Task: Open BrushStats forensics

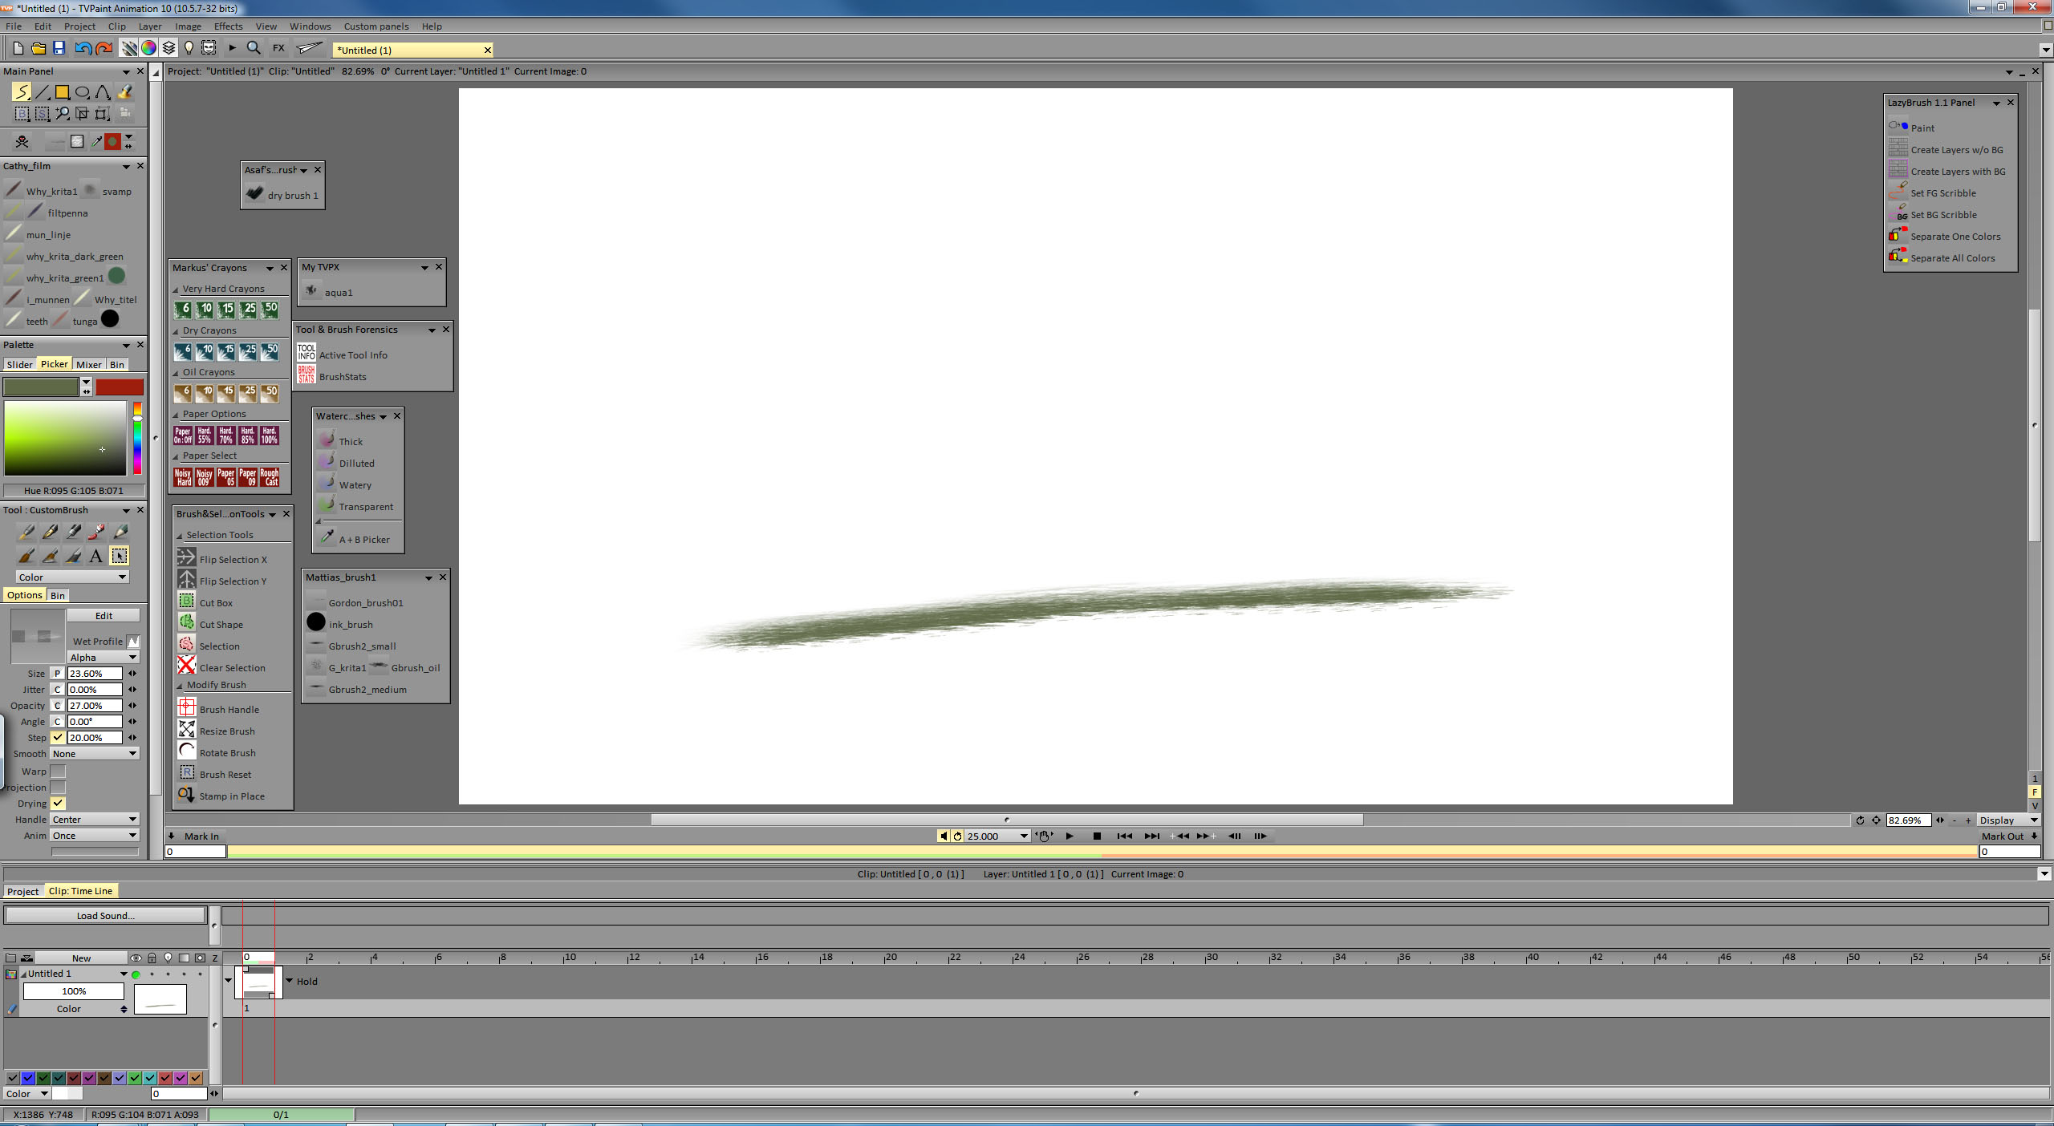Action: pos(332,376)
